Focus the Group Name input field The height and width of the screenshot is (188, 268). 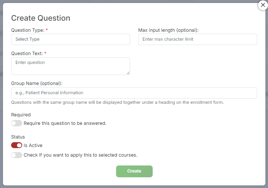tap(134, 93)
